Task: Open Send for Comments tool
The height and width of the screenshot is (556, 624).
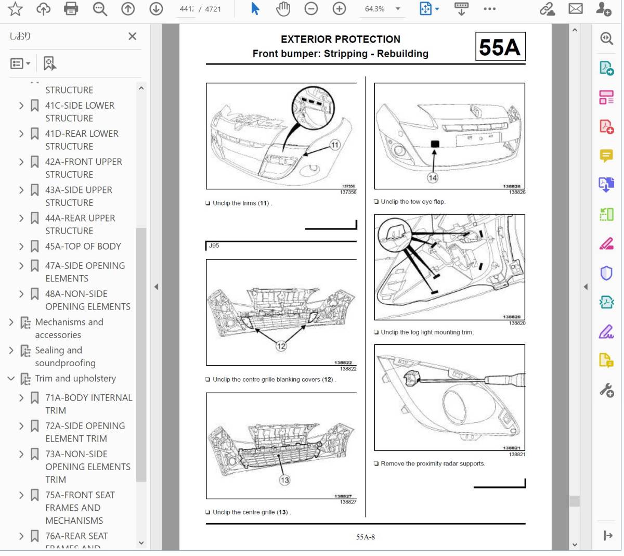Action: (606, 360)
